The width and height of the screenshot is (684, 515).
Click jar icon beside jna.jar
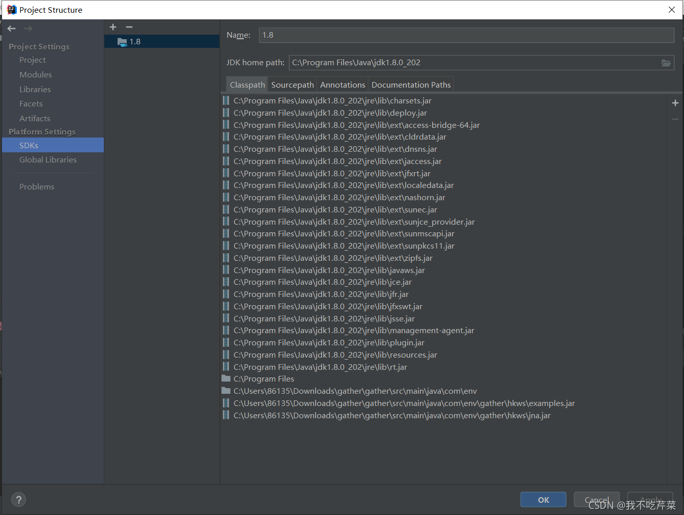tap(226, 415)
